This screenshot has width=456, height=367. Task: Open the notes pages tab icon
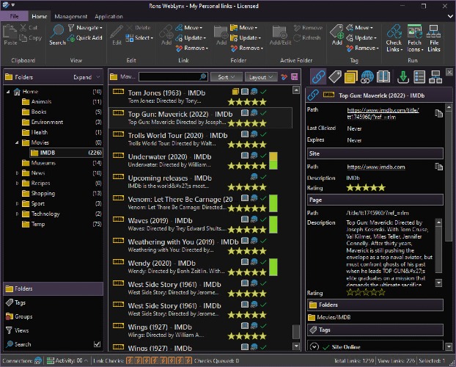pos(351,77)
